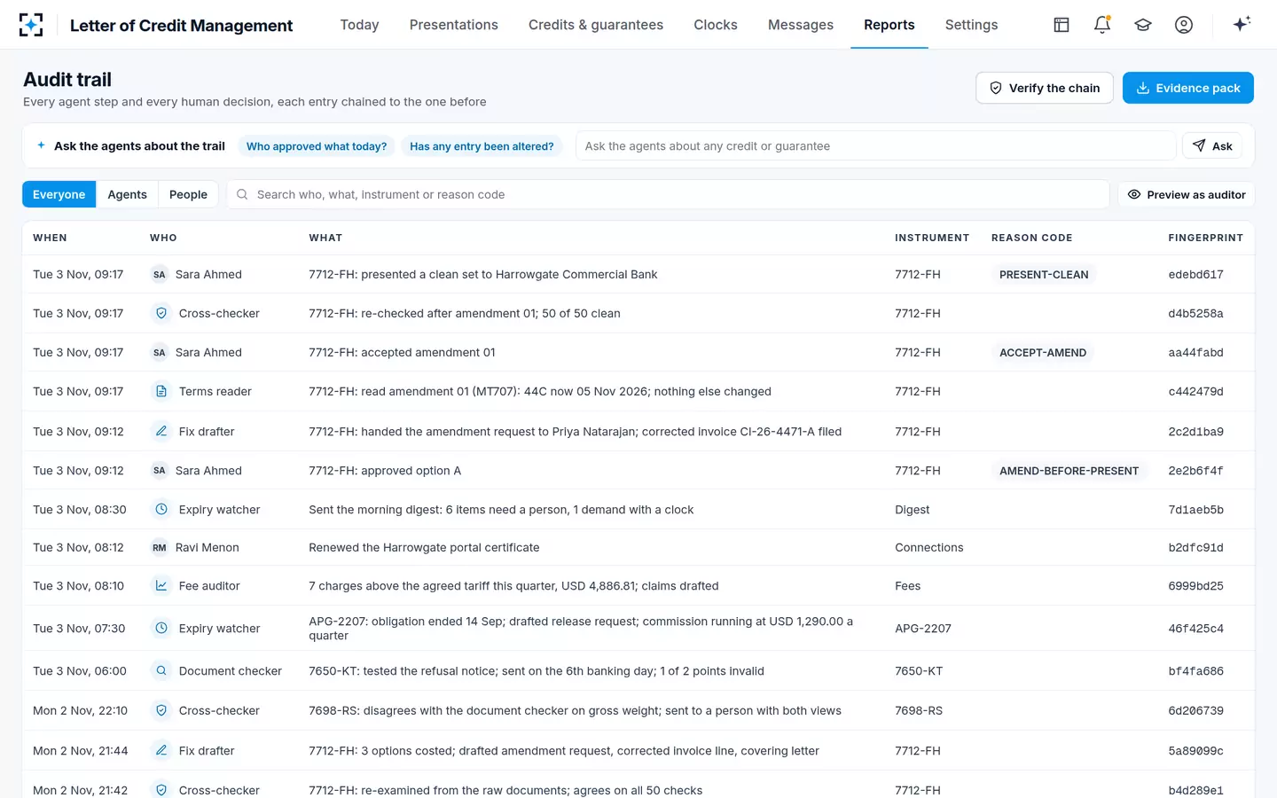This screenshot has width=1277, height=798.
Task: Open the Messages tab
Action: (x=801, y=25)
